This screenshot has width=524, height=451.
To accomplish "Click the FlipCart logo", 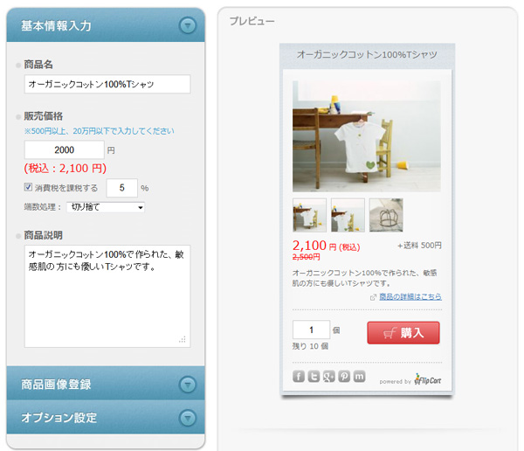I will pos(427,379).
